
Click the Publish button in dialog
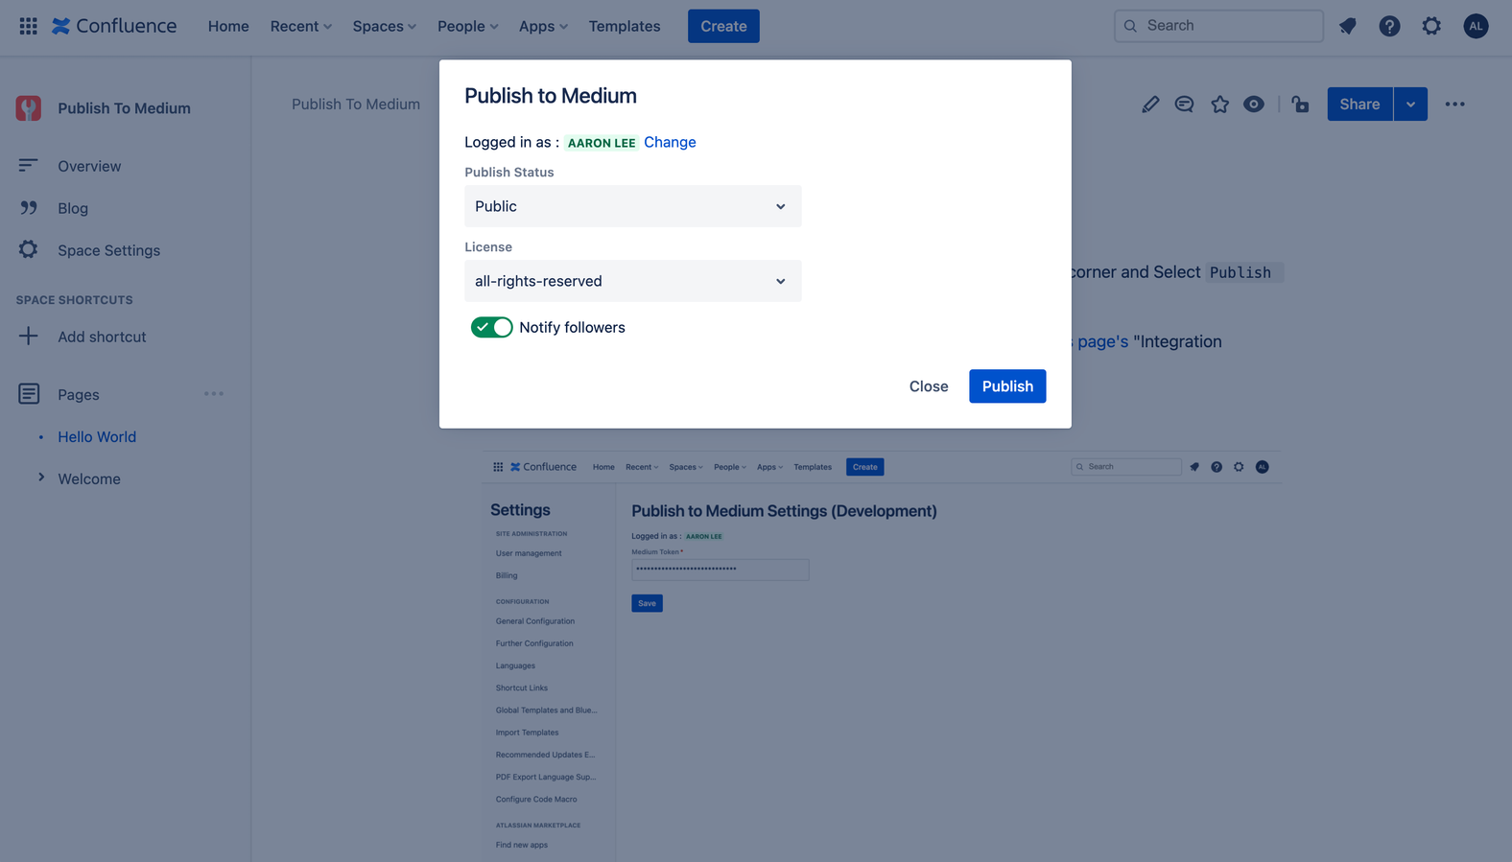pyautogui.click(x=1007, y=386)
